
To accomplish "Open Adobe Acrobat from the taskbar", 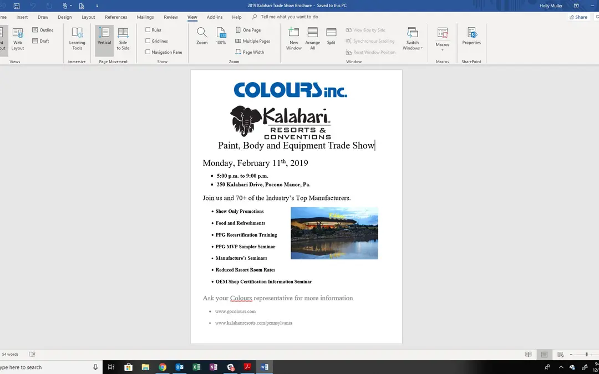I will [247, 367].
